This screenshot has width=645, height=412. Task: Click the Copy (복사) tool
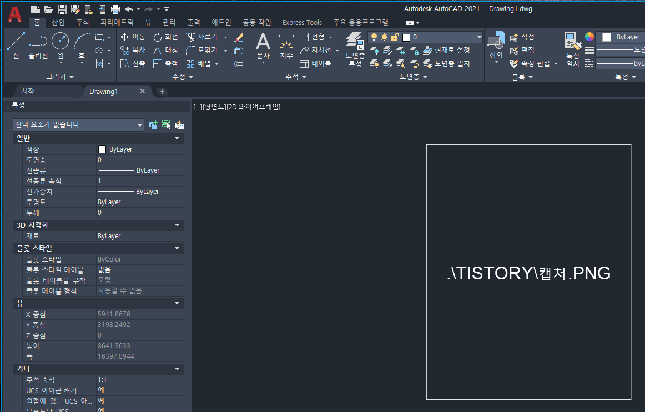coord(133,50)
